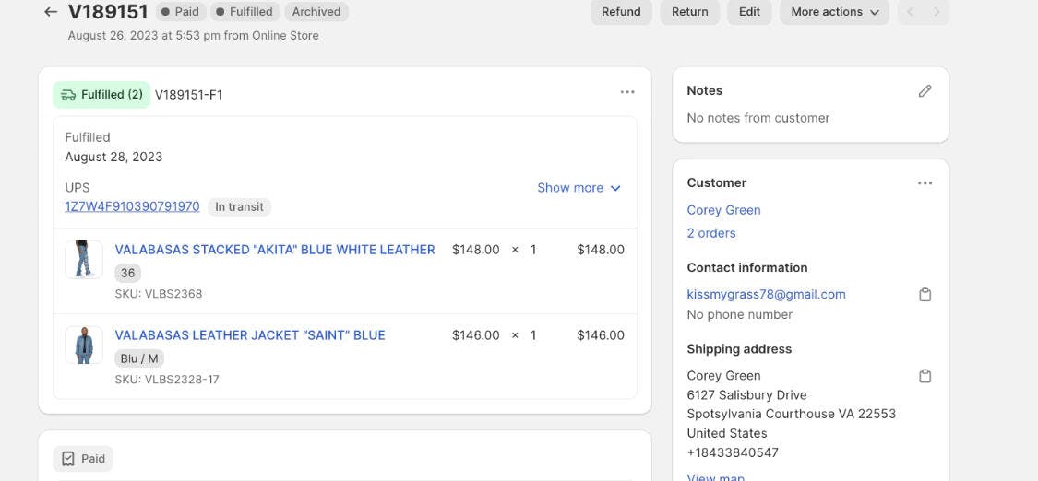Open UPS tracking number 1Z7W4F910390791970
1038x481 pixels.
pyautogui.click(x=132, y=206)
